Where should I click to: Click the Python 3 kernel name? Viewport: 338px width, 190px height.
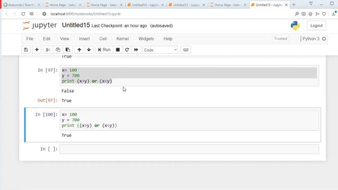click(311, 39)
